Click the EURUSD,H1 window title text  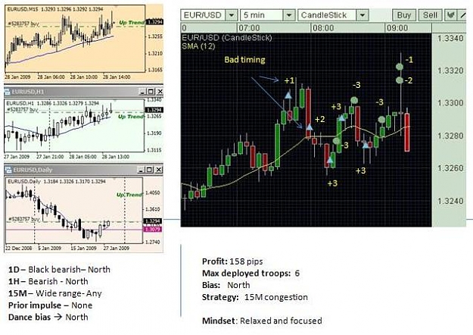pos(28,92)
